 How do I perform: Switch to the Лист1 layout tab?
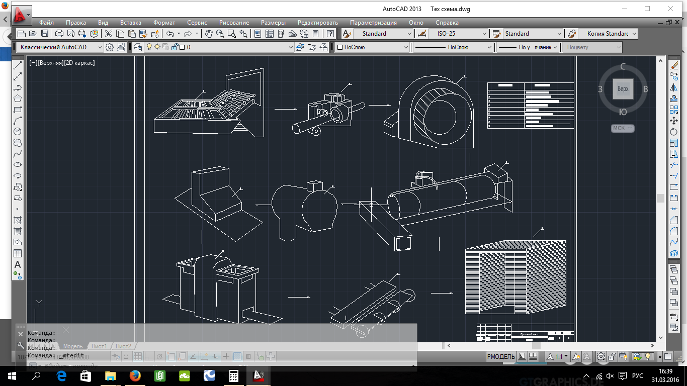tap(99, 346)
